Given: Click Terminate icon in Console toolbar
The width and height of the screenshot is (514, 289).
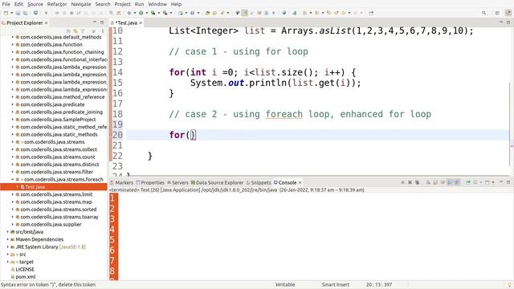Looking at the screenshot, I should 402,182.
